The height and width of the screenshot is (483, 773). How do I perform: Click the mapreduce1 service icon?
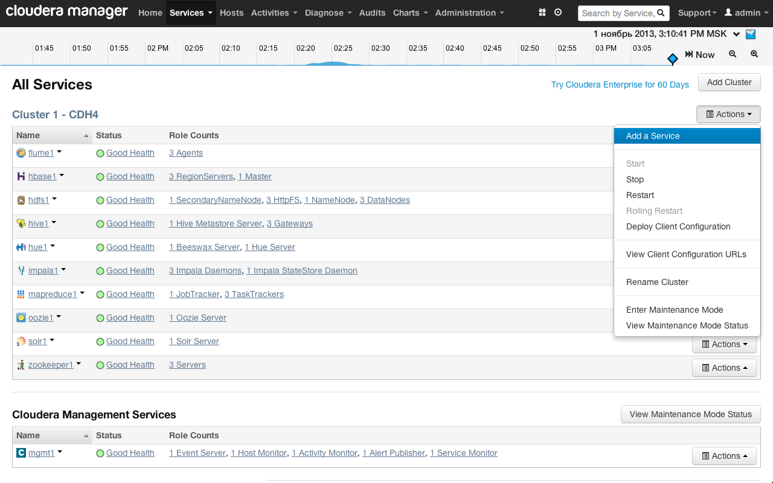click(x=21, y=294)
